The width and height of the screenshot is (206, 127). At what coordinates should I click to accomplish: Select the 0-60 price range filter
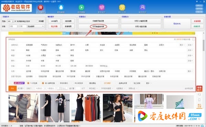click(x=28, y=66)
